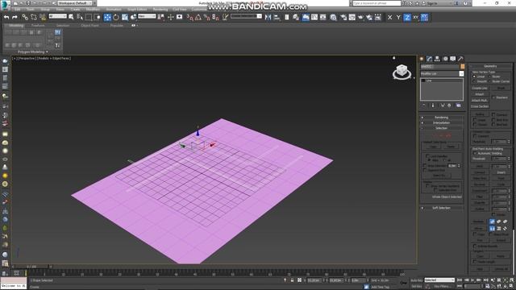Restrict transform to X axis
This screenshot has width=516, height=290.
(389, 17)
